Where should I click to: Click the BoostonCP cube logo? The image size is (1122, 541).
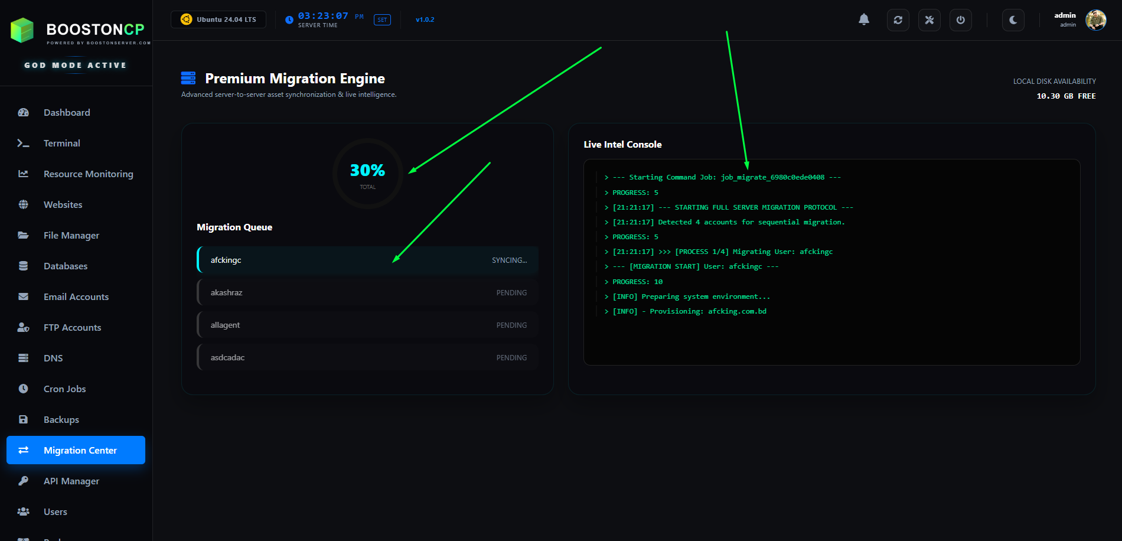(x=22, y=30)
